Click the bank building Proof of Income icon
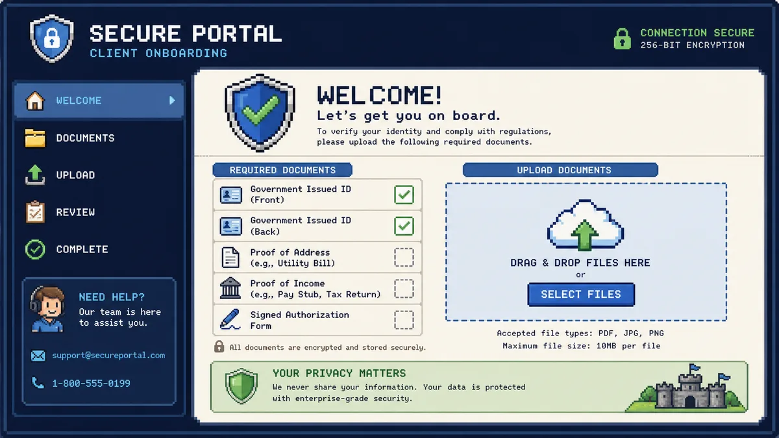This screenshot has width=779, height=438. (230, 289)
